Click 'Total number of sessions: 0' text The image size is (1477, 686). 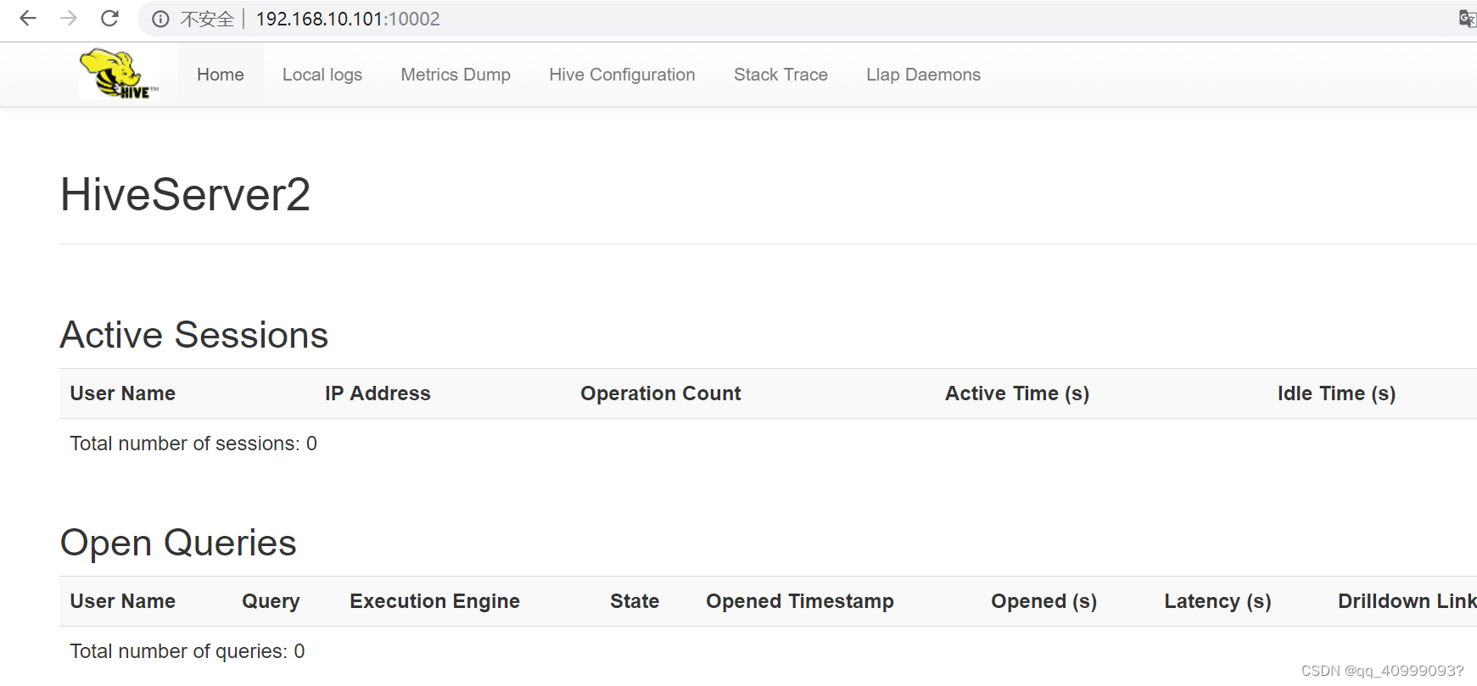coord(193,443)
